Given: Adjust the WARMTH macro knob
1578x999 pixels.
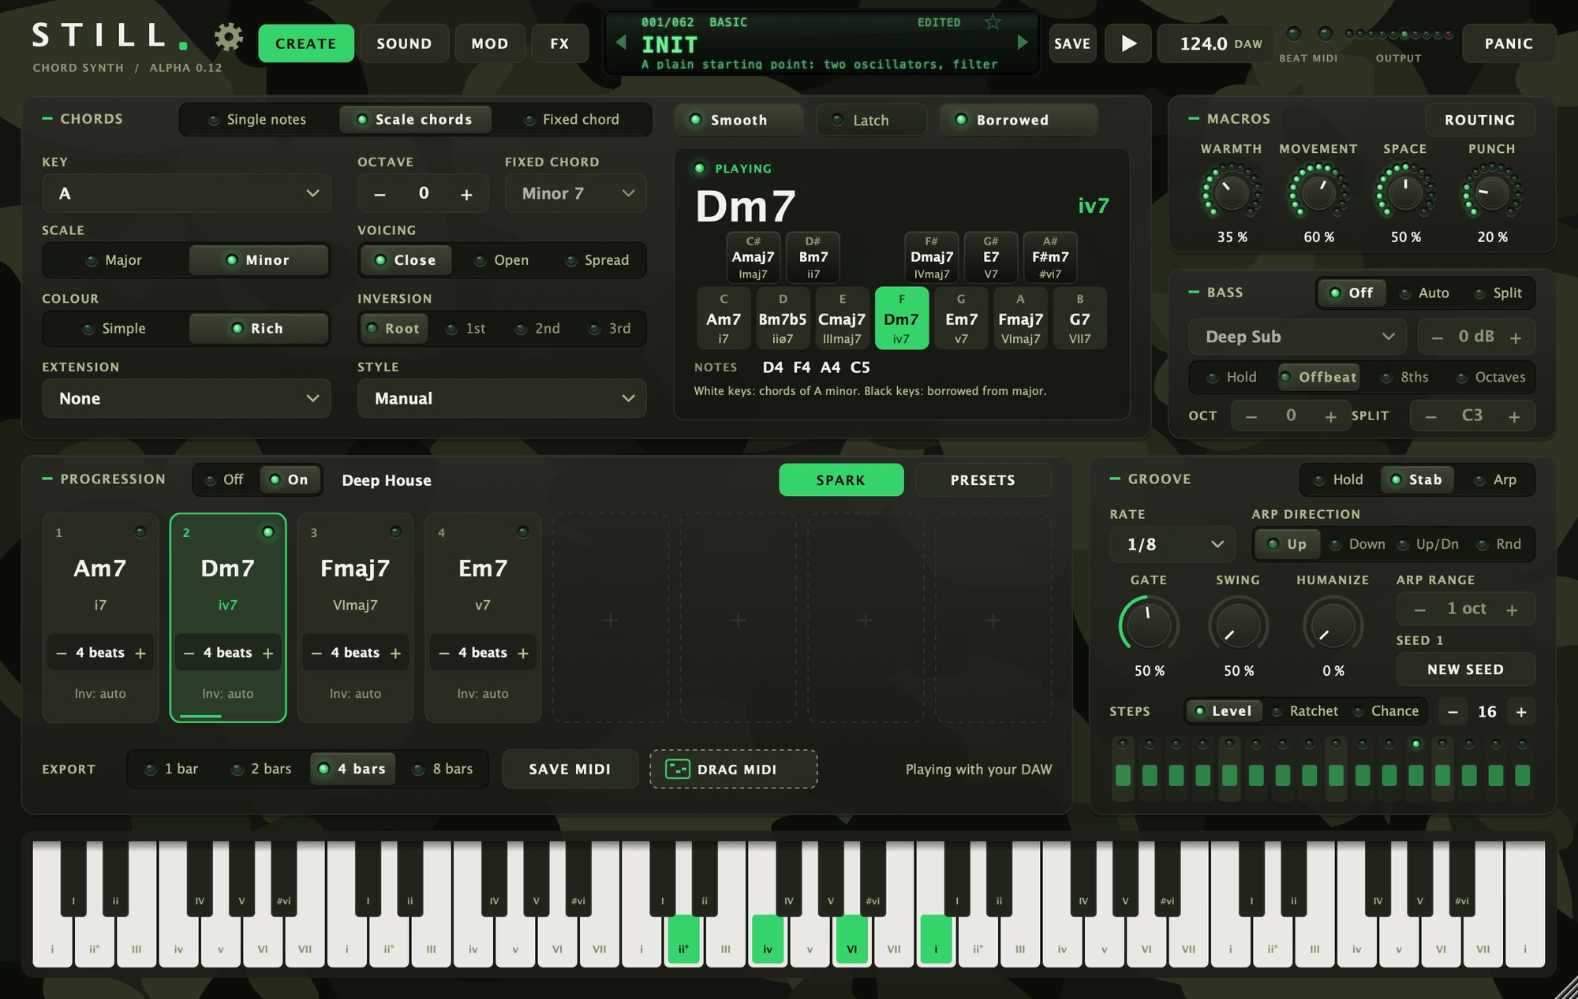Looking at the screenshot, I should (x=1231, y=192).
